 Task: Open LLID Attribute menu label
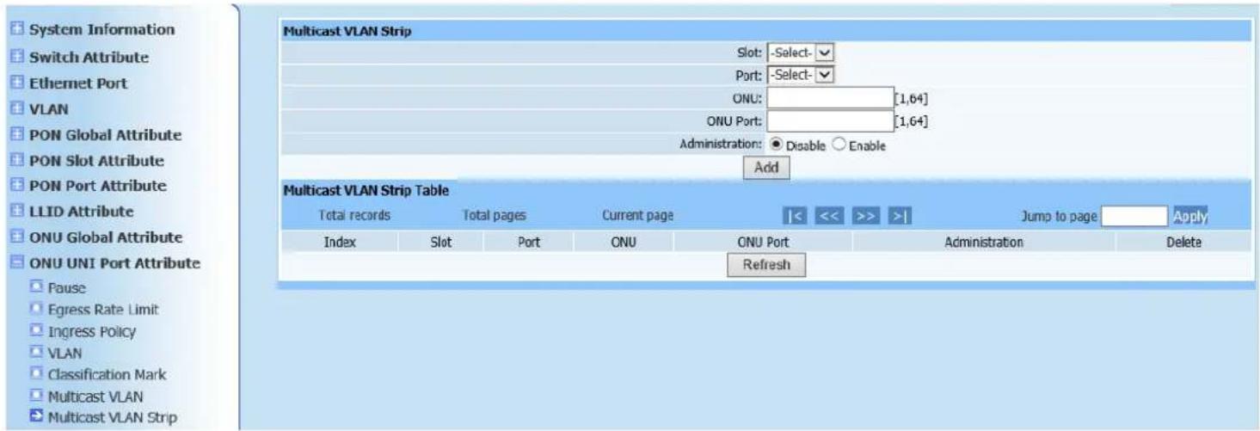[x=82, y=211]
